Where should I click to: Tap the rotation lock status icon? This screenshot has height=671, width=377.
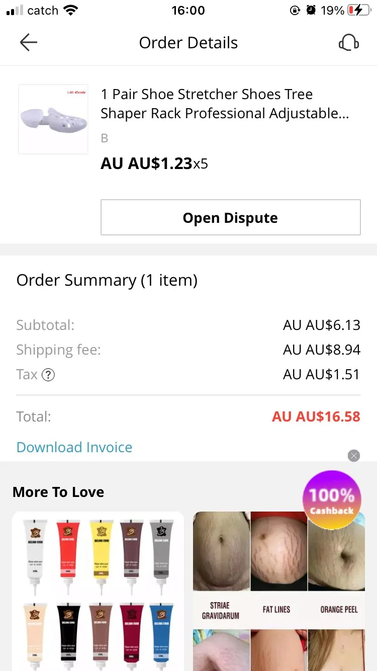295,11
